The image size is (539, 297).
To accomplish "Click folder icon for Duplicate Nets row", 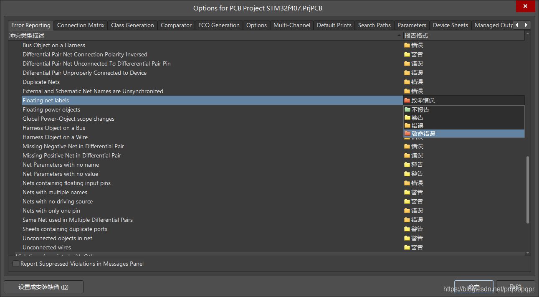I will (407, 82).
